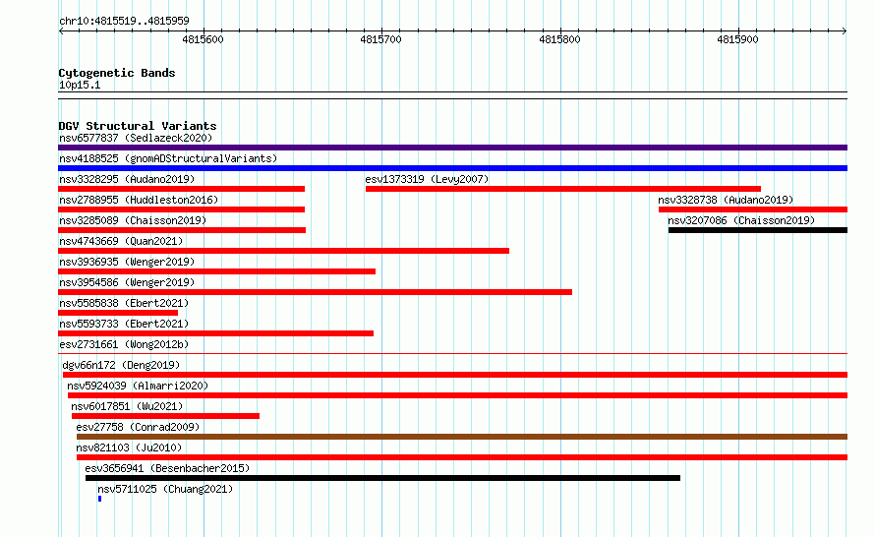875x537 pixels.
Task: Click the esv1373319 (Levy2007) label
Action: click(x=427, y=179)
